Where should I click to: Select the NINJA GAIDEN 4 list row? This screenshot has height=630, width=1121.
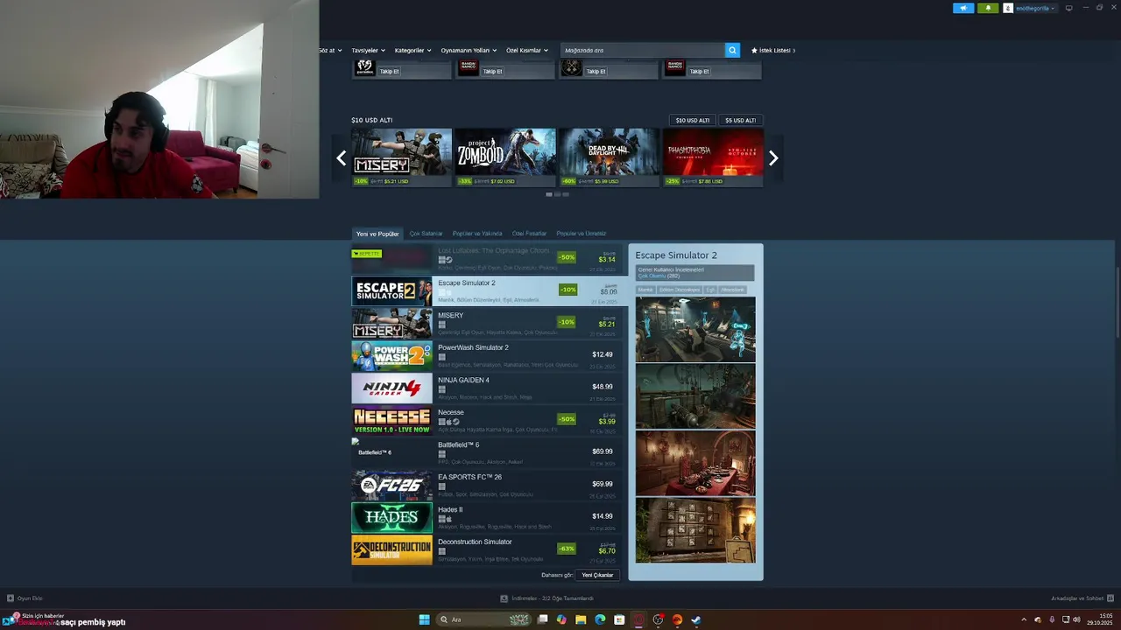click(x=489, y=388)
